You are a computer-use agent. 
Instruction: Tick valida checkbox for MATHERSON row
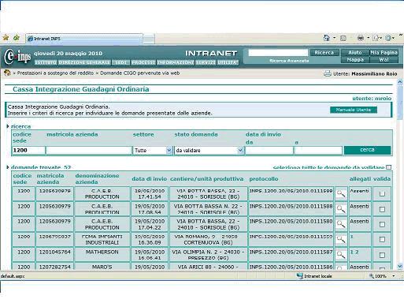tap(382, 255)
